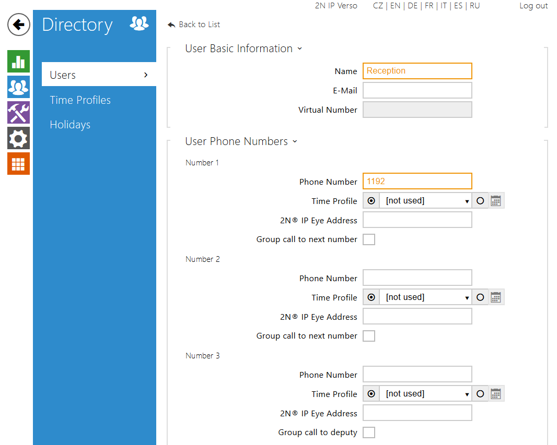This screenshot has height=445, width=557.
Task: Click the Log out link
Action: pyautogui.click(x=533, y=6)
